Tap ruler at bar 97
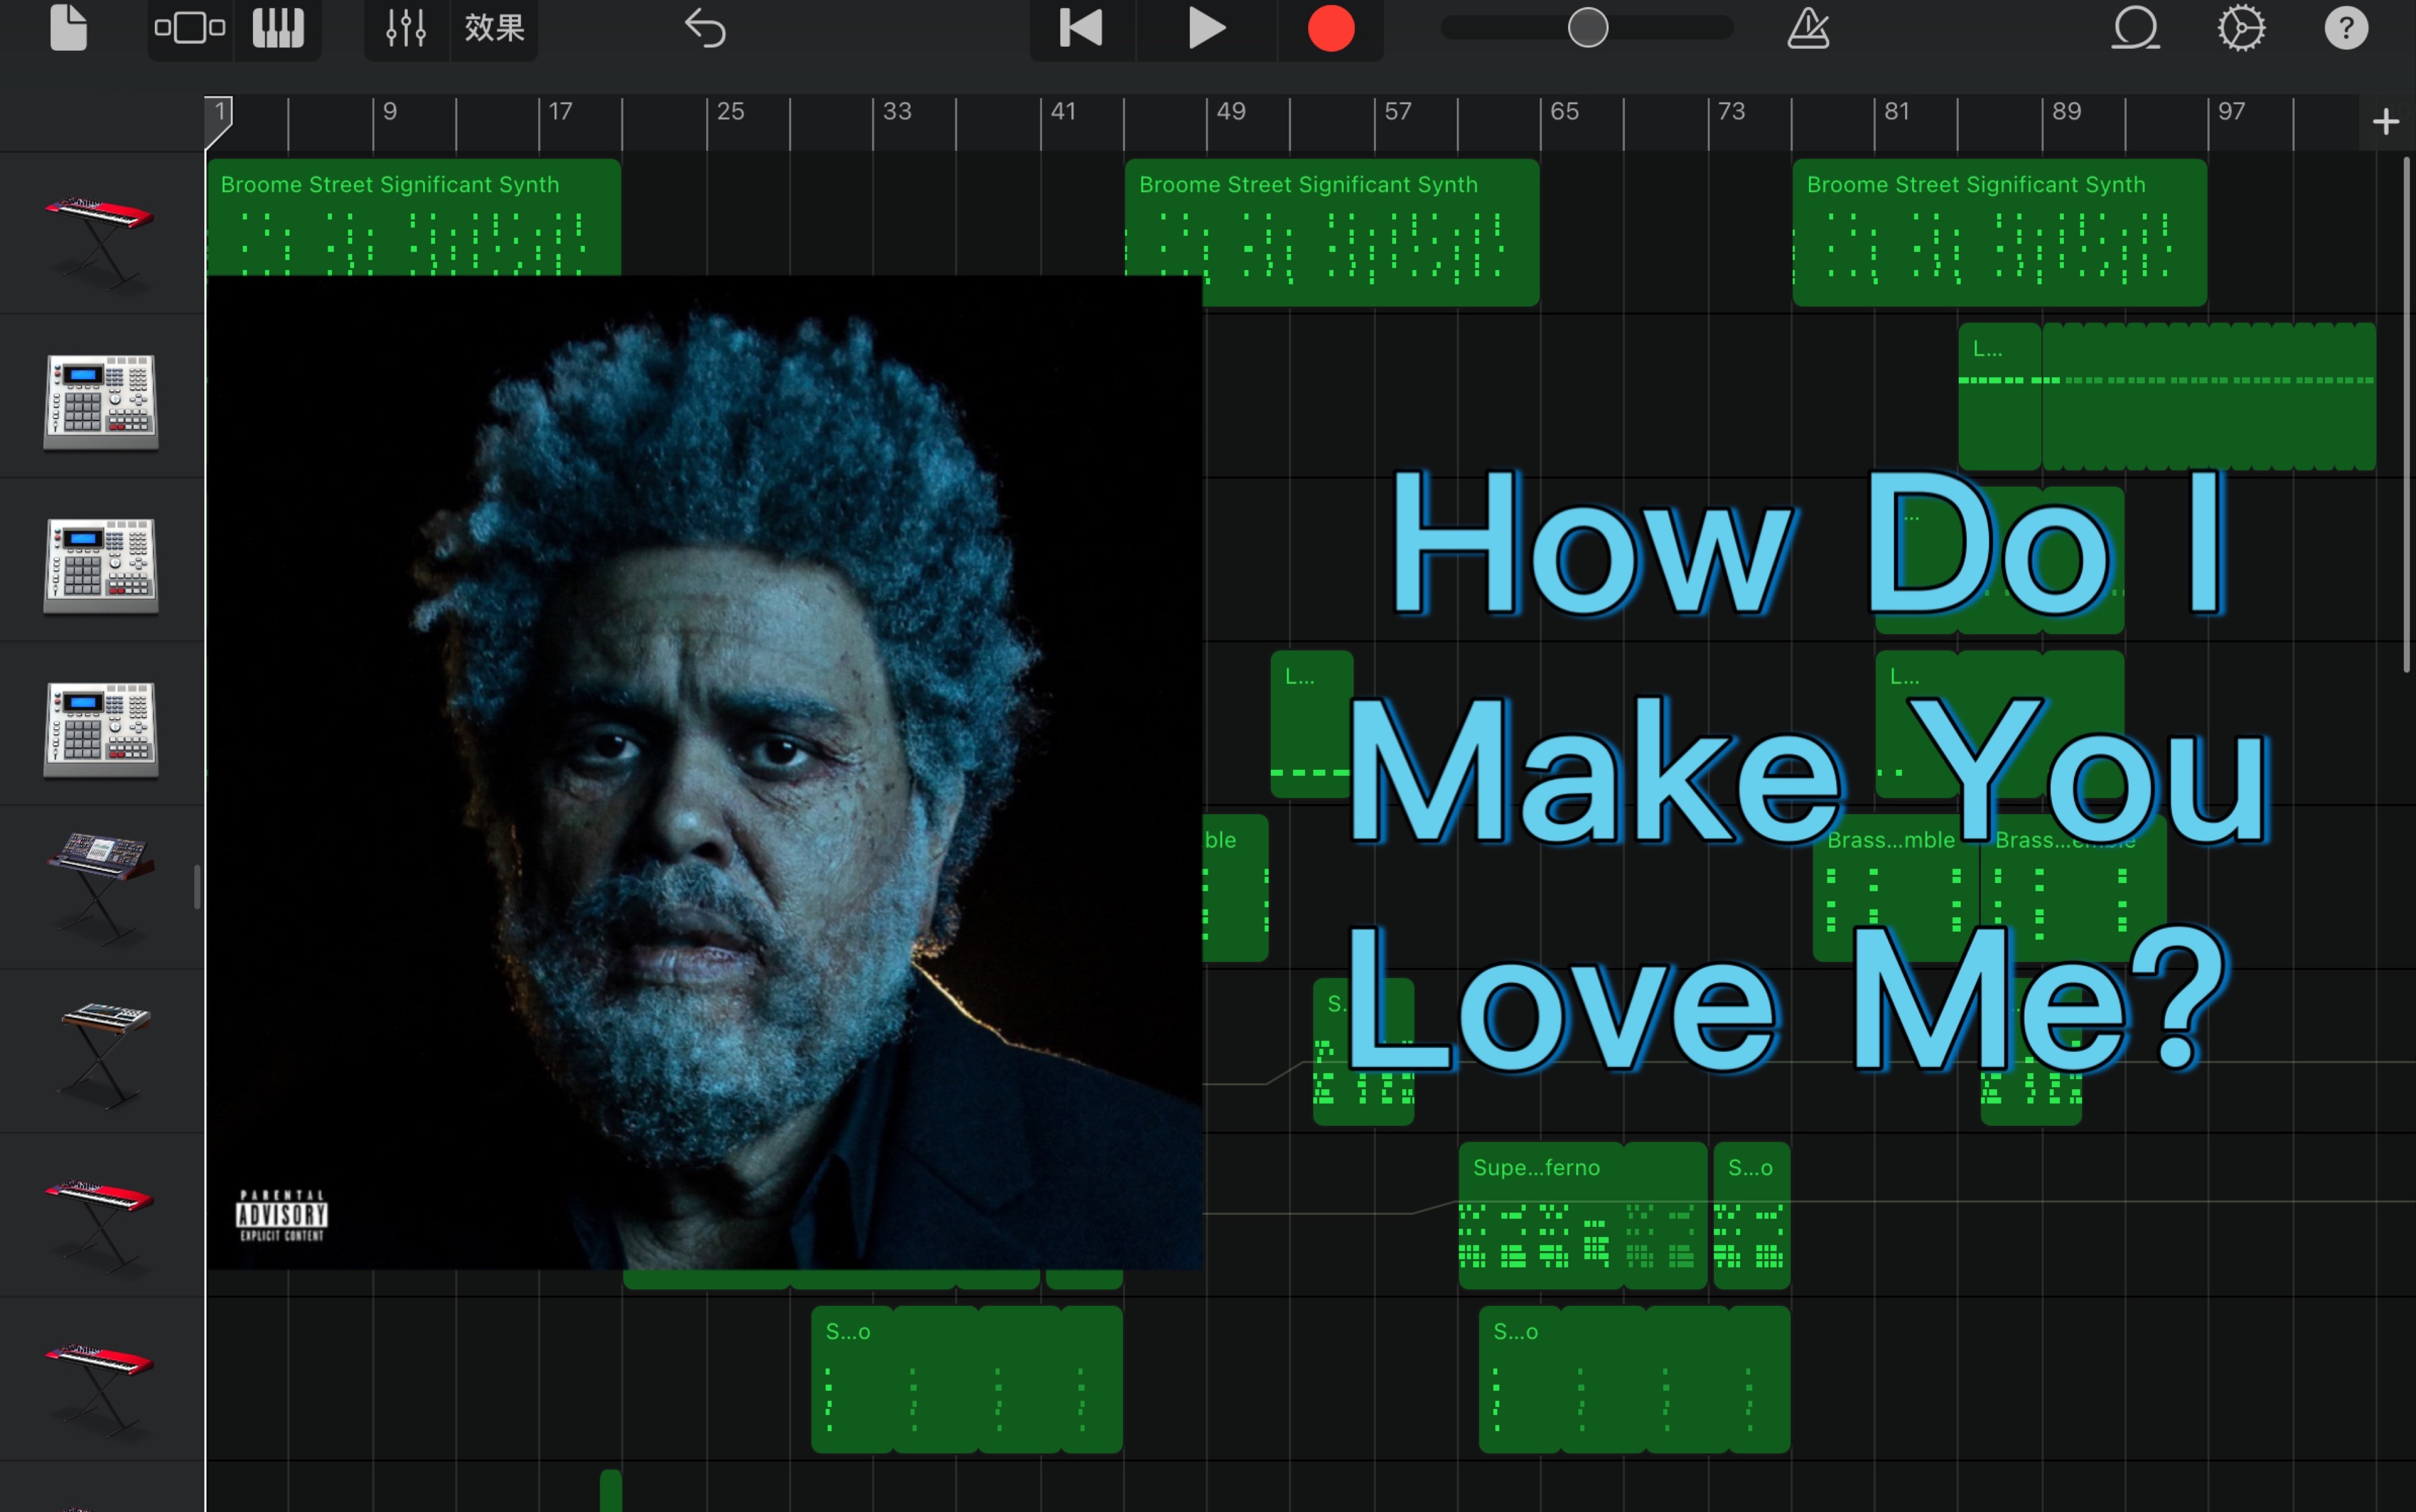Viewport: 2416px width, 1512px height. point(2231,112)
